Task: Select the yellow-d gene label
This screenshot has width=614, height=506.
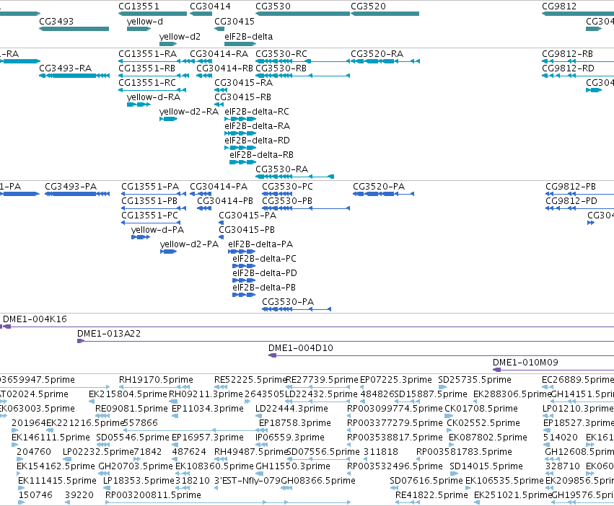Action: coord(145,22)
